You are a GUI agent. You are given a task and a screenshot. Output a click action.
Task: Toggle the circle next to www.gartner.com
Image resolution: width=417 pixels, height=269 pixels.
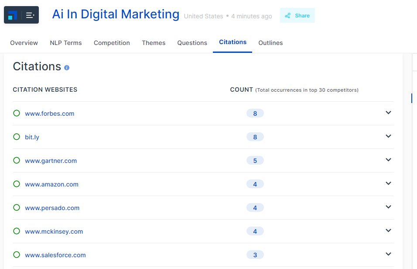click(x=17, y=160)
